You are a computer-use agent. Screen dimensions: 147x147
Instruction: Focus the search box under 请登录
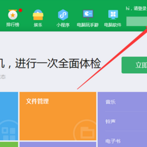click(x=137, y=21)
